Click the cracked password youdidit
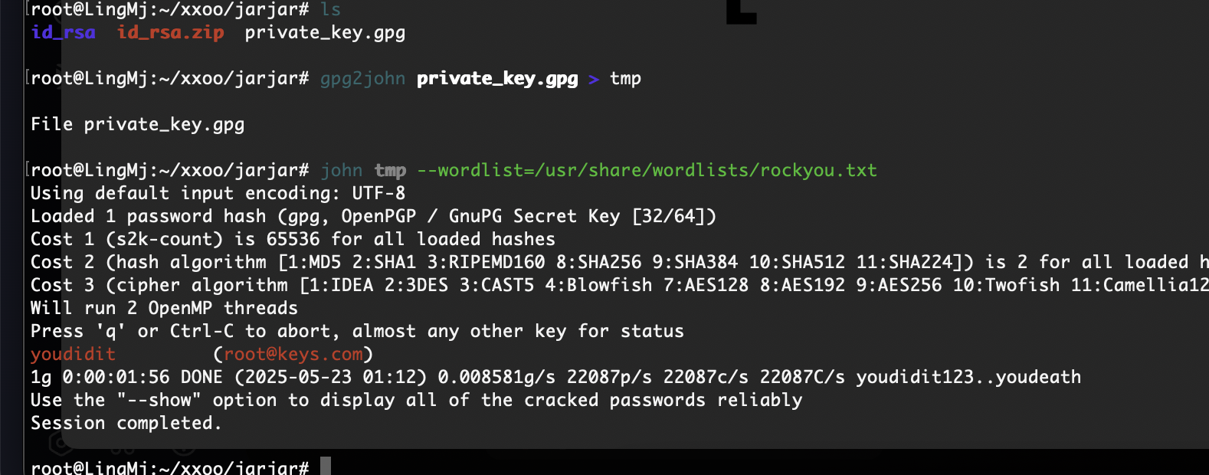Viewport: 1209px width, 475px height. 73,354
